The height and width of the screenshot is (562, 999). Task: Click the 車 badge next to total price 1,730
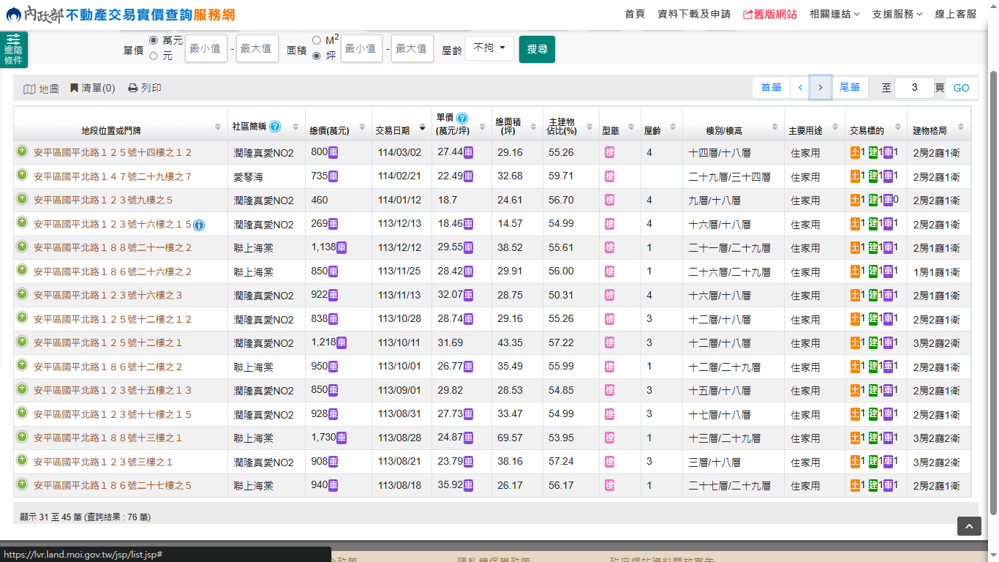point(342,438)
